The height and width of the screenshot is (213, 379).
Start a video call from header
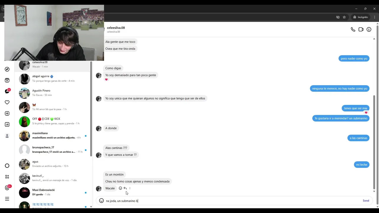point(361,30)
